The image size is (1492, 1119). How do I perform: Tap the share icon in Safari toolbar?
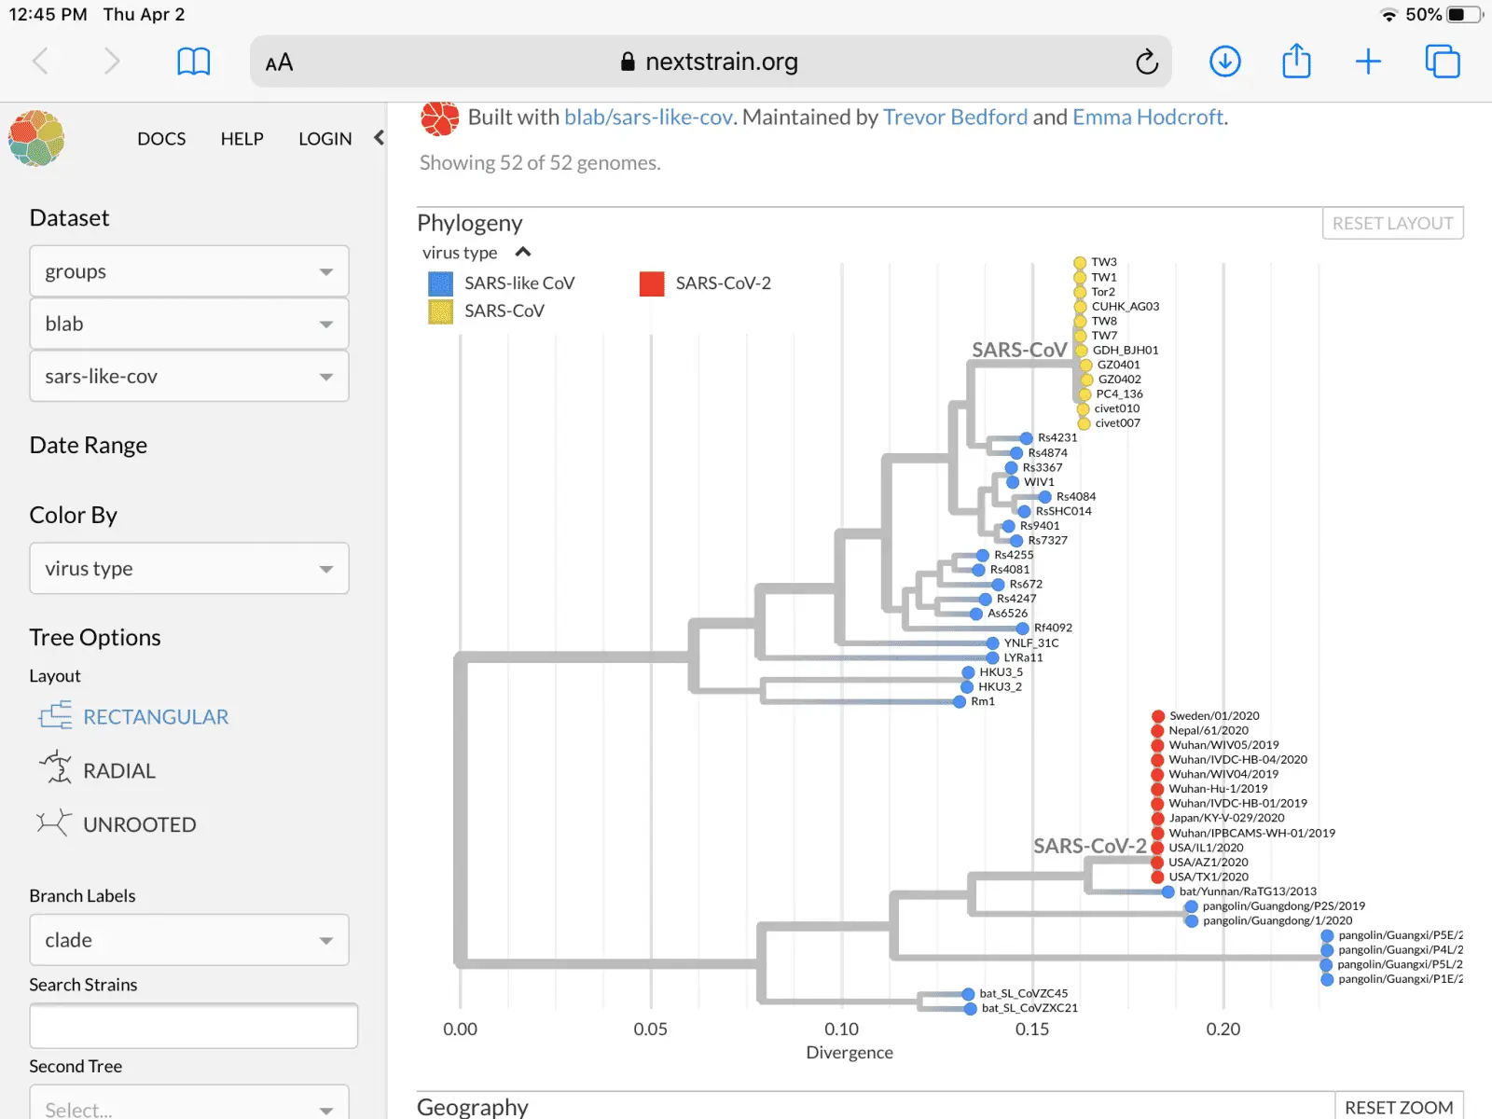(1296, 62)
